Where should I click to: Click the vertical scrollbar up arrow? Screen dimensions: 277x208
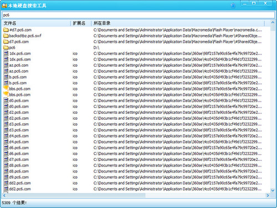273,23
